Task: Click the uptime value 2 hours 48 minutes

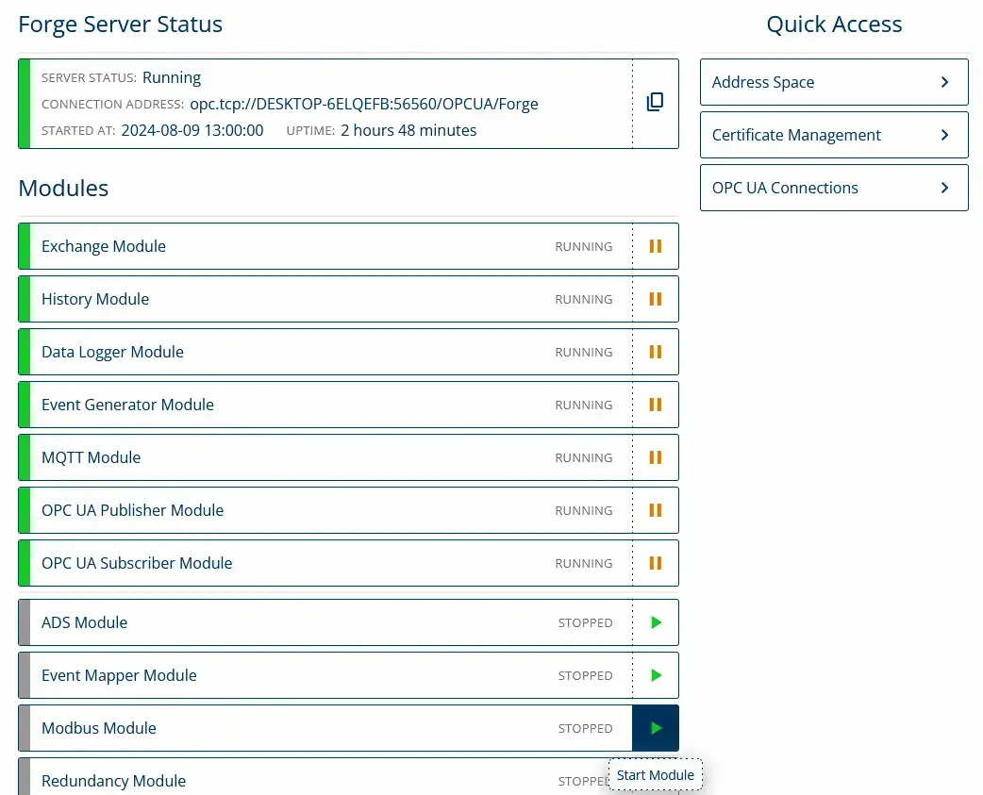Action: 408,130
